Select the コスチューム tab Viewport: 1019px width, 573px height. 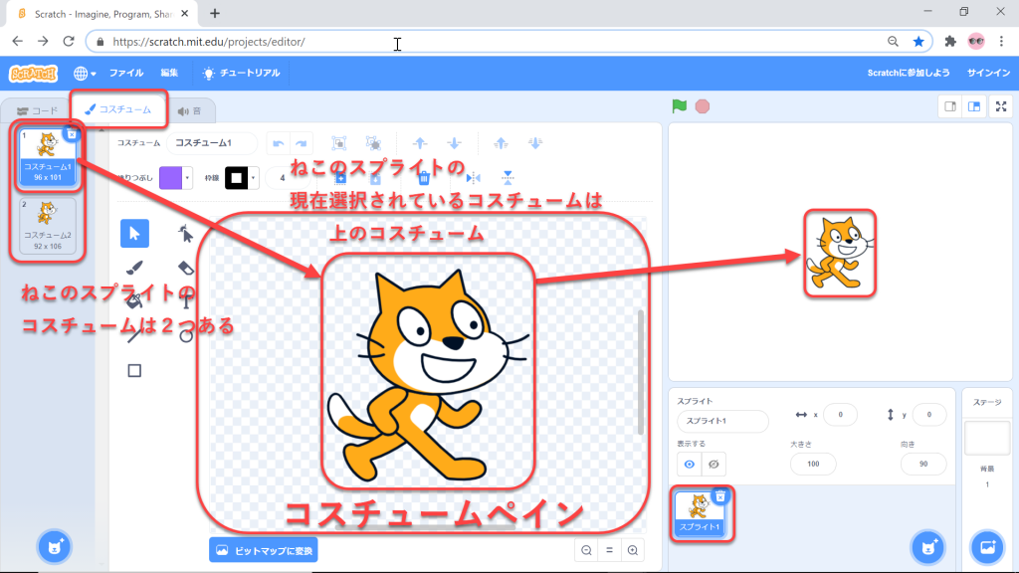pyautogui.click(x=118, y=109)
